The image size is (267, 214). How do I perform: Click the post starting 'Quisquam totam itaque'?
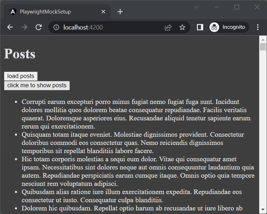(133, 143)
